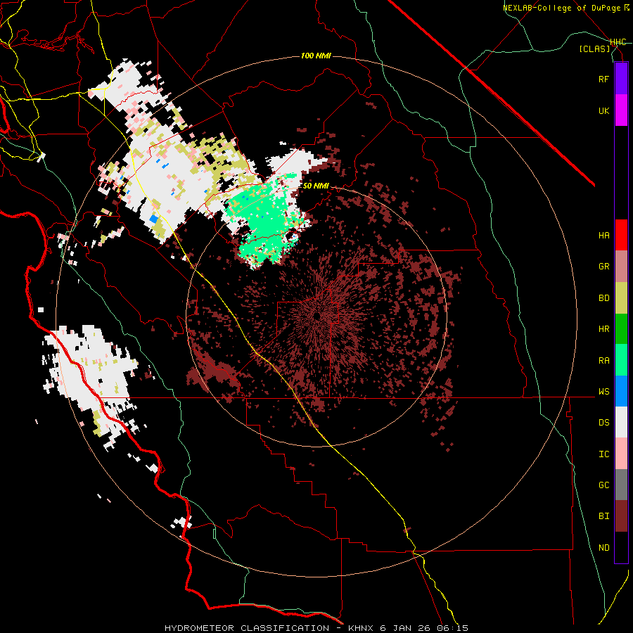The height and width of the screenshot is (633, 633).
Task: Click the GR legend label
Action: point(603,267)
